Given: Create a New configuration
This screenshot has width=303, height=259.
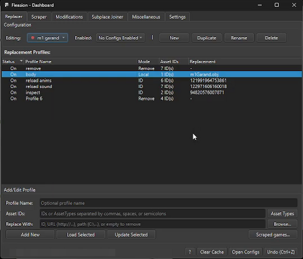Looking at the screenshot, I should [174, 38].
